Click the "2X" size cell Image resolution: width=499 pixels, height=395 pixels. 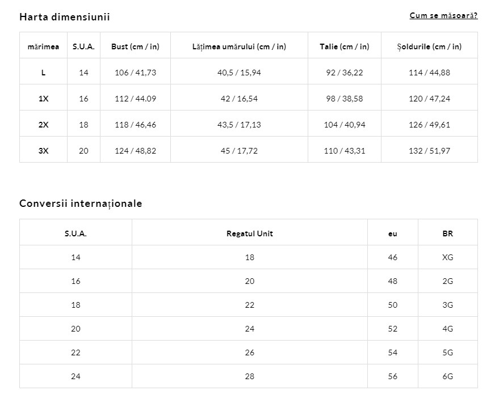(43, 125)
